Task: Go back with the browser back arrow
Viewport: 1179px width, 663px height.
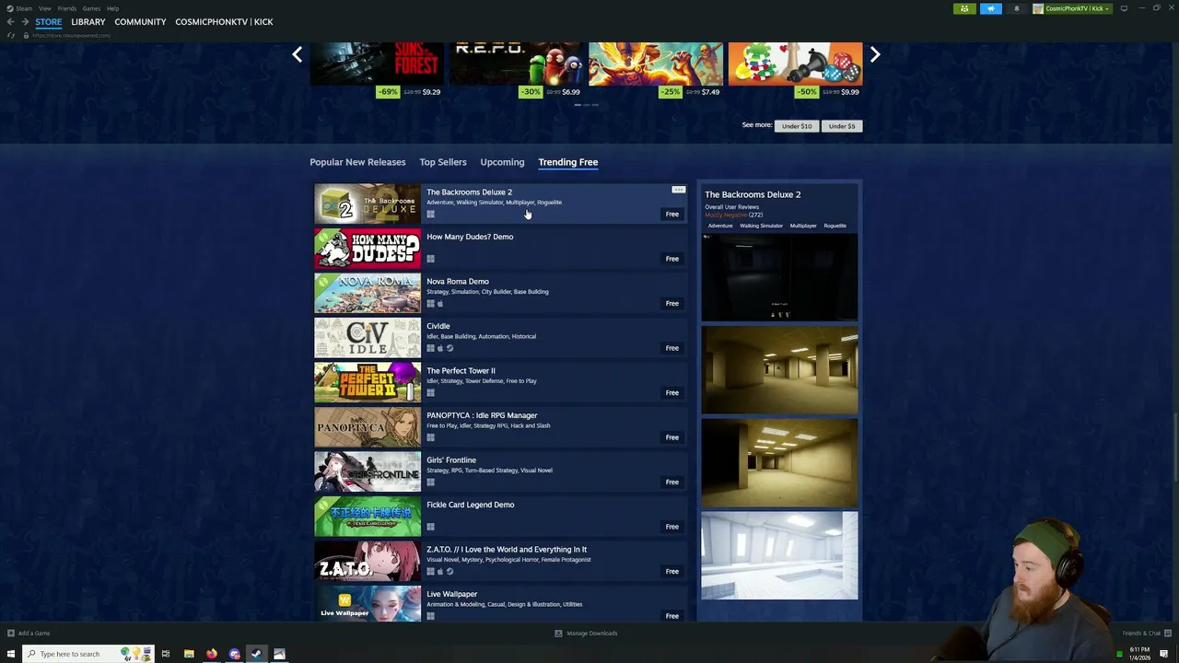Action: (x=11, y=21)
